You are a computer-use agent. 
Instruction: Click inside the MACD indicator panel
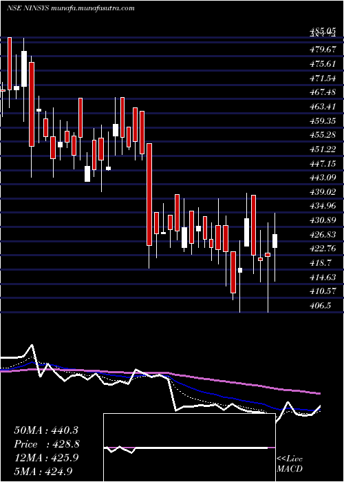pyautogui.click(x=189, y=448)
